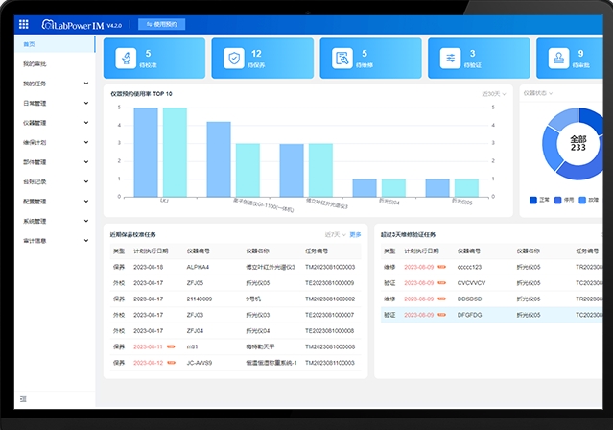Click task number TE2023081000009

click(330, 283)
